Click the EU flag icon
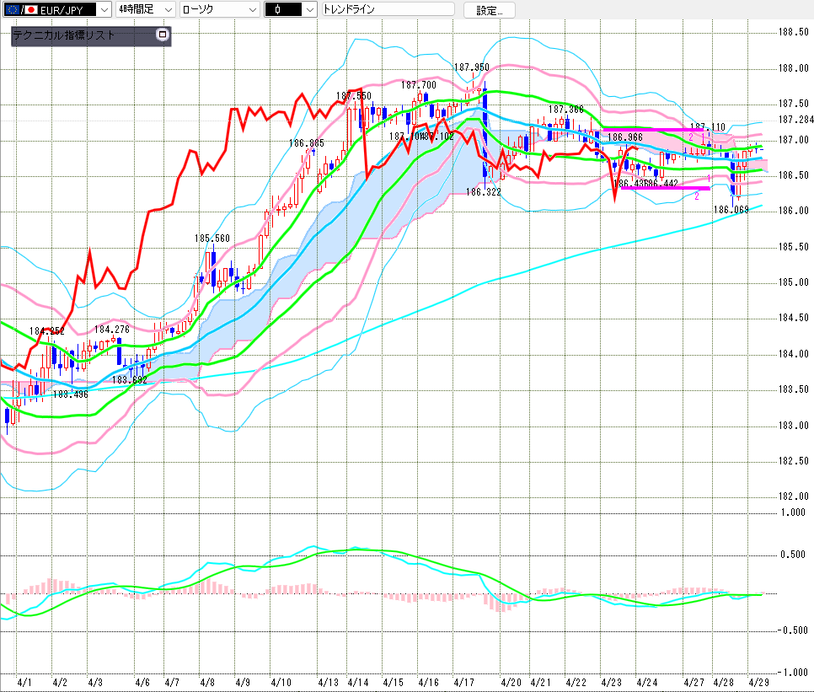 (x=13, y=10)
